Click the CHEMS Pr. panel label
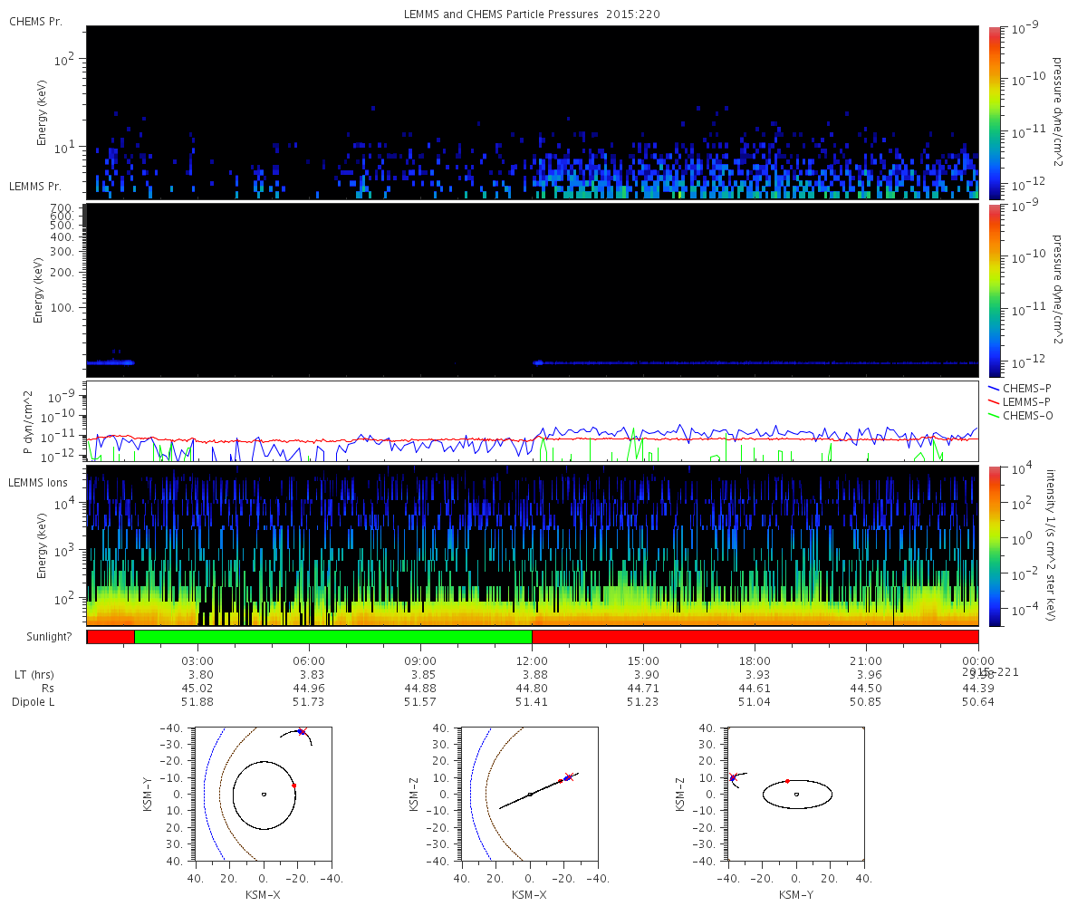Image resolution: width=1087 pixels, height=906 pixels. [x=35, y=21]
